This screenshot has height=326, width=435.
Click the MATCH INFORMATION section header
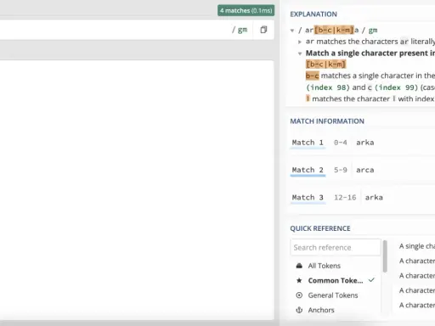point(327,121)
